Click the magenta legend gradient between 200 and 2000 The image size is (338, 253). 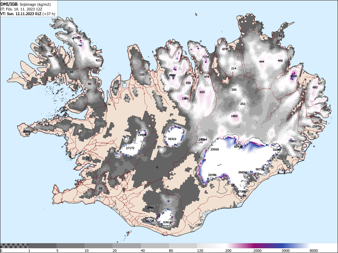tap(239, 246)
